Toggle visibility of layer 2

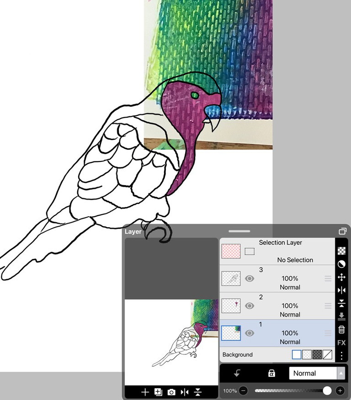pyautogui.click(x=250, y=306)
